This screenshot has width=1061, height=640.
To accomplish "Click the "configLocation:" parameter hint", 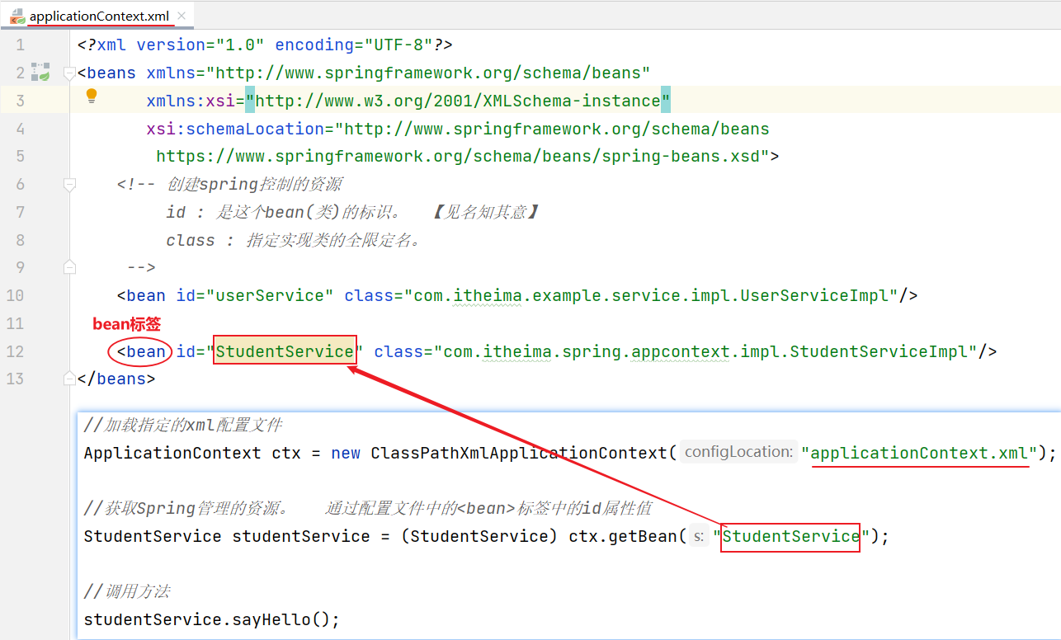I will click(x=738, y=452).
